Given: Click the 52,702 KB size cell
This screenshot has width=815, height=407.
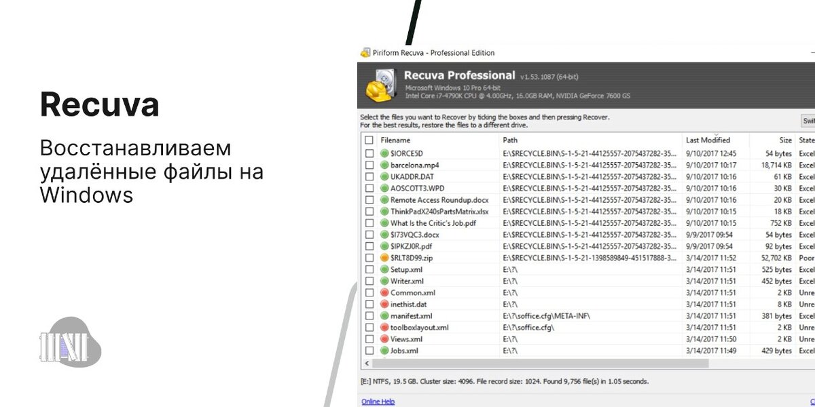Looking at the screenshot, I should [776, 258].
